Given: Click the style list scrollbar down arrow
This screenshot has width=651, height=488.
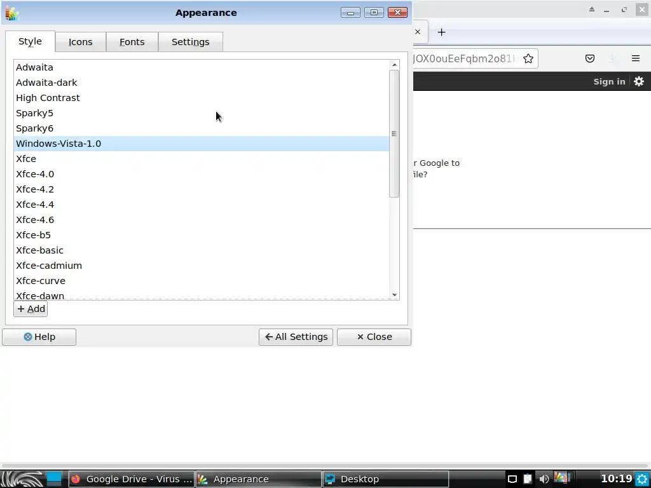Looking at the screenshot, I should 394,295.
